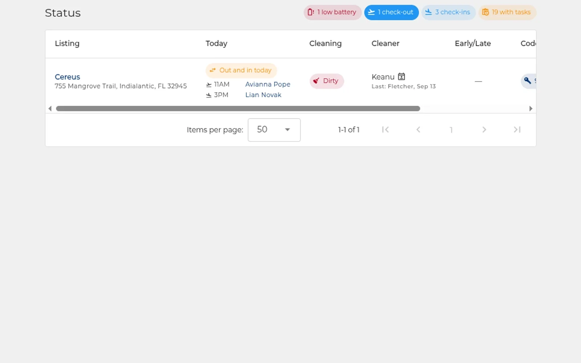The height and width of the screenshot is (363, 581).
Task: Click the right arrow of horizontal scrollbar
Action: coord(531,108)
